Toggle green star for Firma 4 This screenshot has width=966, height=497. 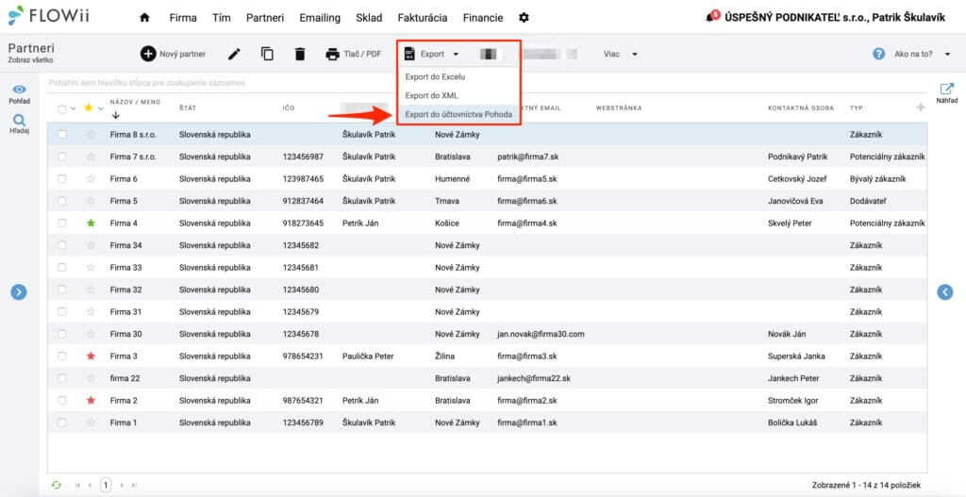click(x=92, y=223)
